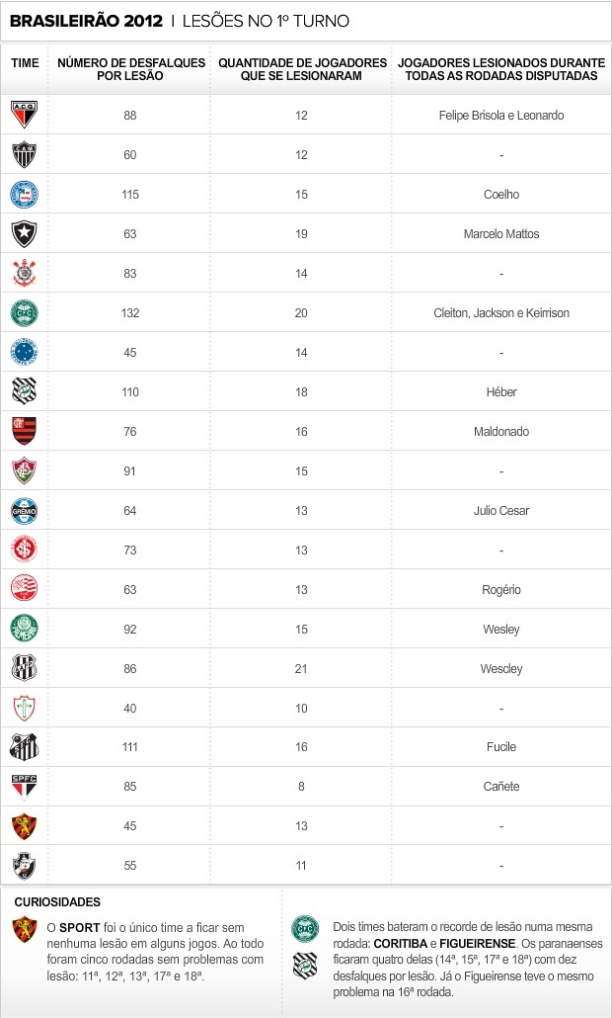Click the Botafogo star crest
612x1018 pixels.
25,233
